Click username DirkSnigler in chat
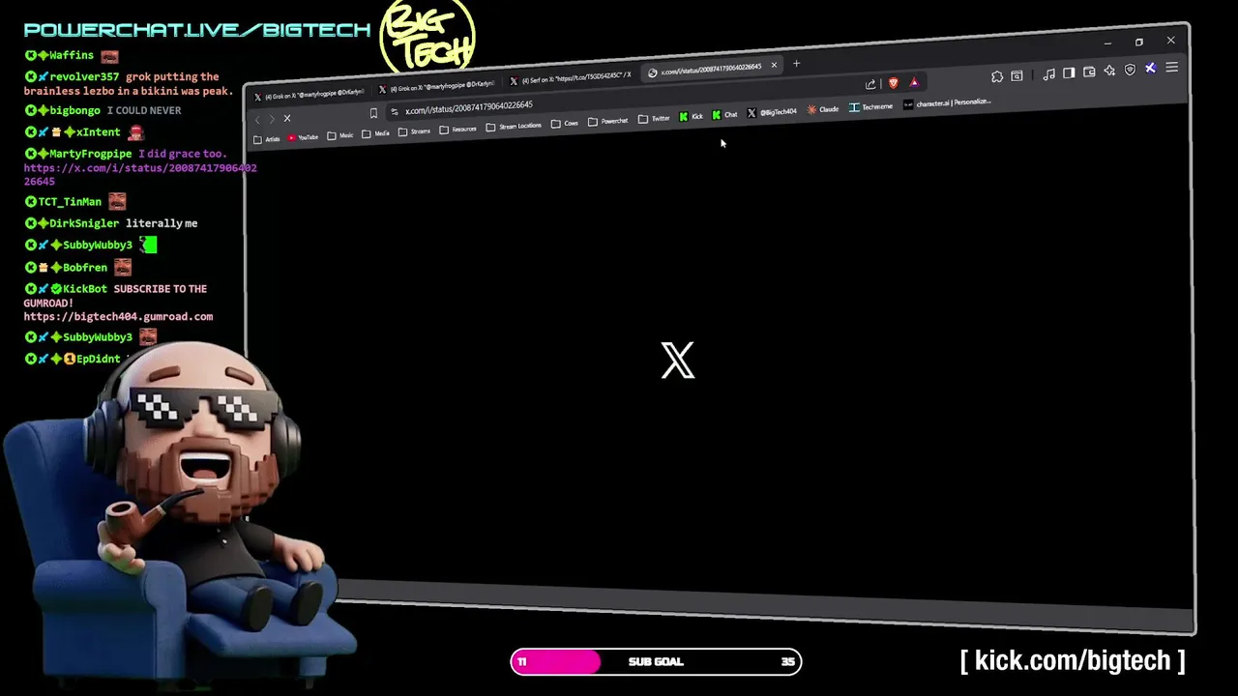The image size is (1238, 696). click(x=84, y=223)
